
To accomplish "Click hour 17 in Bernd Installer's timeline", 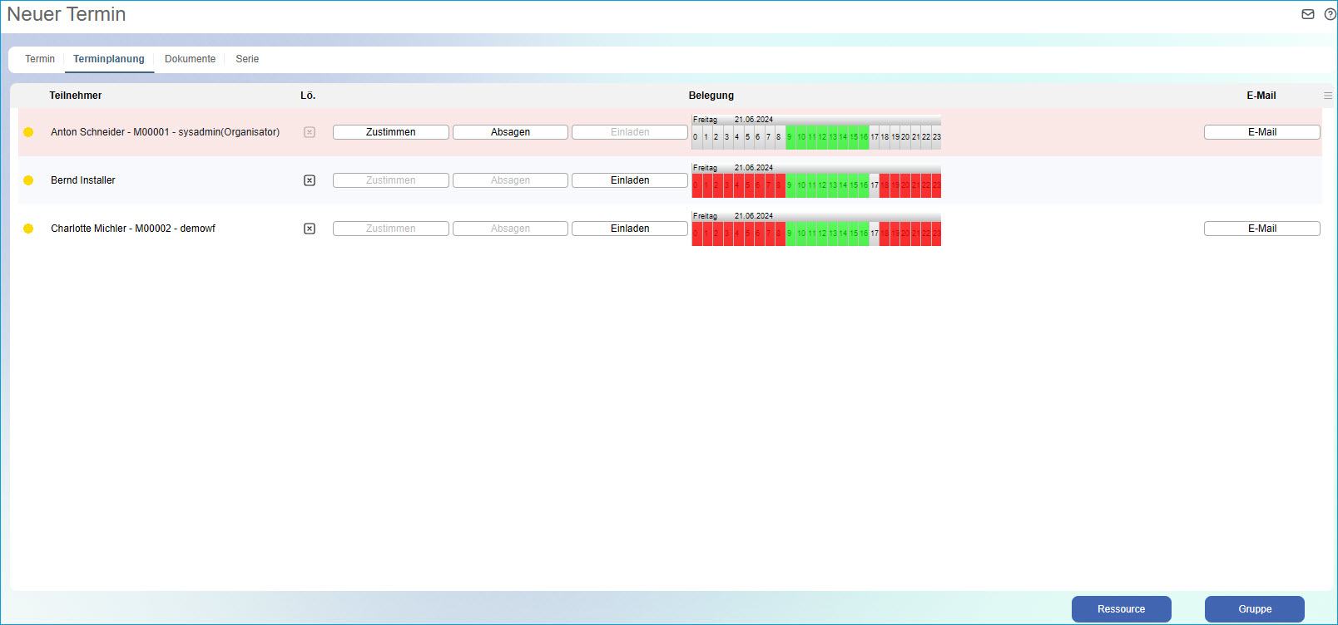I will pyautogui.click(x=875, y=185).
